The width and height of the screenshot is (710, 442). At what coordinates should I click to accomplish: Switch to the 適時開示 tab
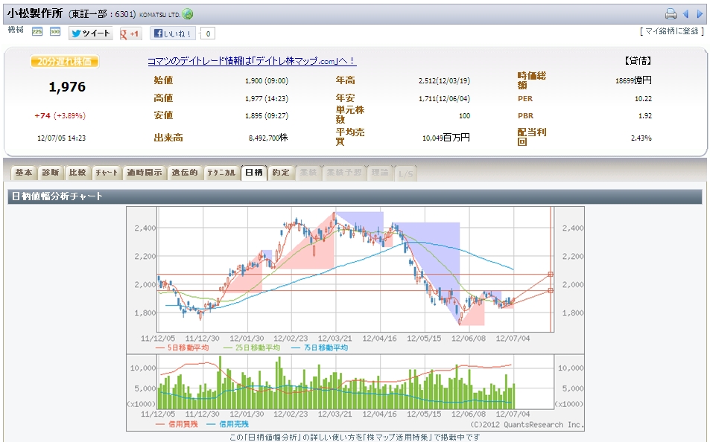144,173
